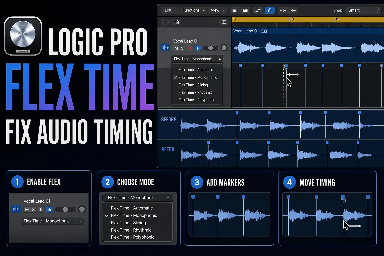Click last flex marker in Move Timing panel
This screenshot has height=256, width=384.
click(368, 197)
